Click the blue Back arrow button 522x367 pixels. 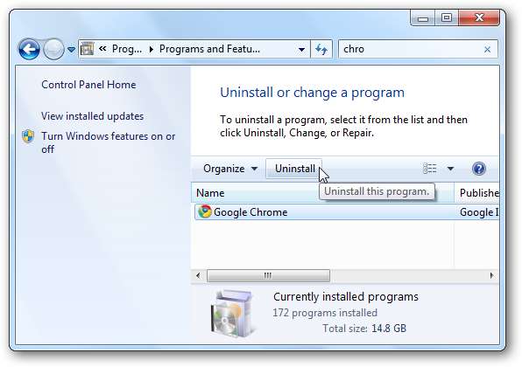[29, 49]
